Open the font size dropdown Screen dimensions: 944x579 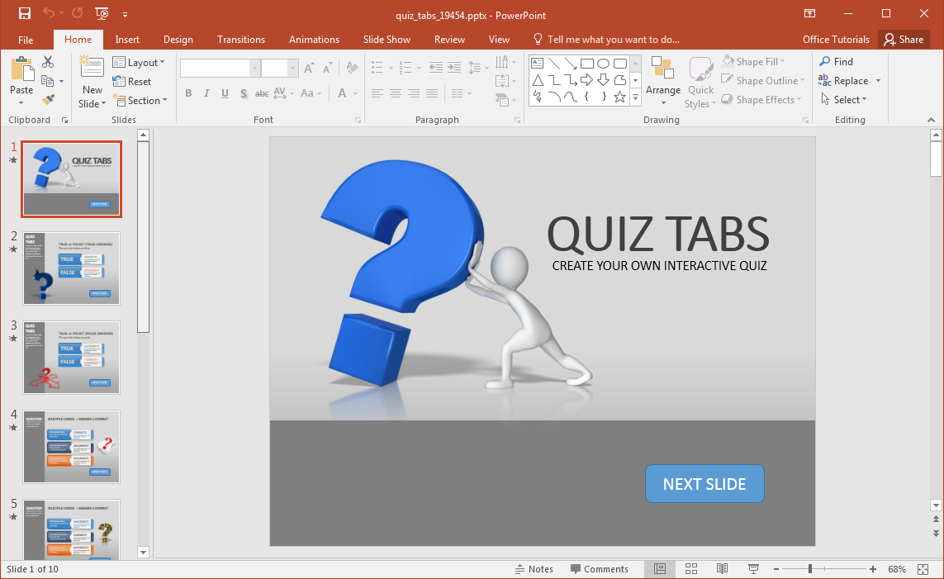click(x=292, y=67)
